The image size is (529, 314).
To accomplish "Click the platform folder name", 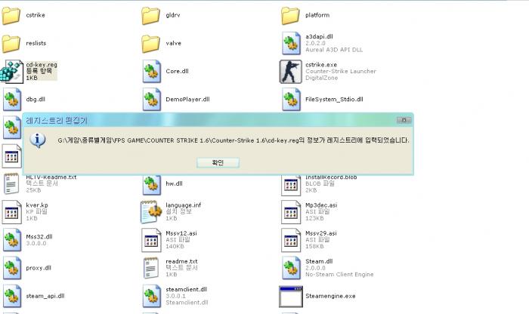I will pos(317,15).
